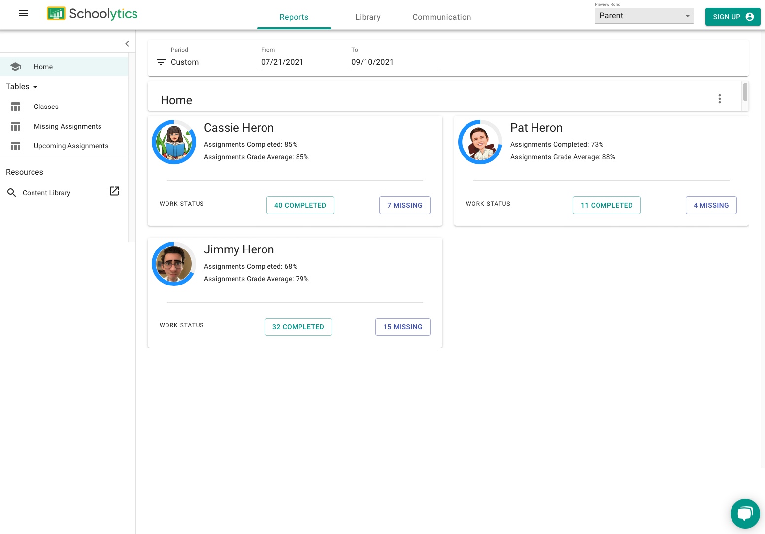Image resolution: width=765 pixels, height=534 pixels.
Task: View Pat Heron's 11 completed assignments
Action: 607,205
